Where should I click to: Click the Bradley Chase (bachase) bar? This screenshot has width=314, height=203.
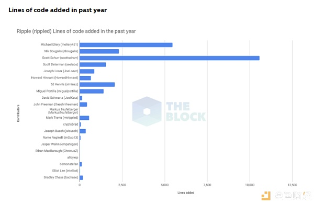(81, 177)
